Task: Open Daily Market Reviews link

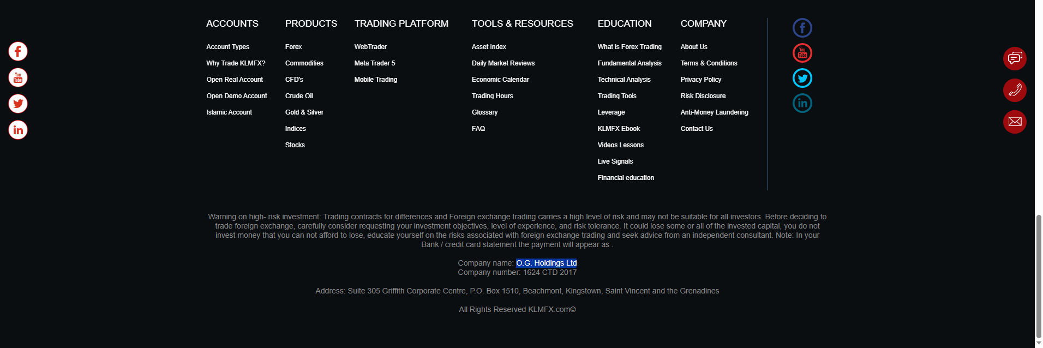Action: point(503,63)
